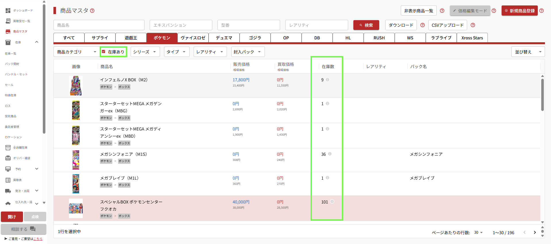Click the product table vertical scrollbar
This screenshot has height=244, width=551.
(x=542, y=95)
